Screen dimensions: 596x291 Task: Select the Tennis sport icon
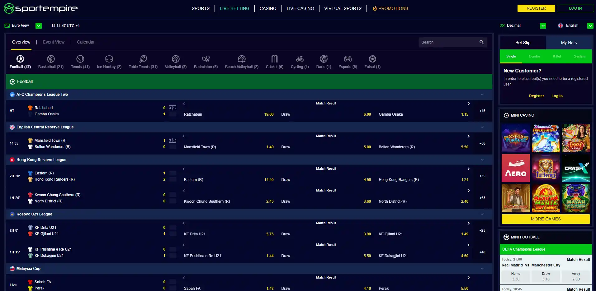tap(80, 59)
